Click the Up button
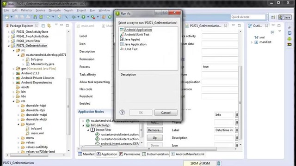 [x=154, y=138]
